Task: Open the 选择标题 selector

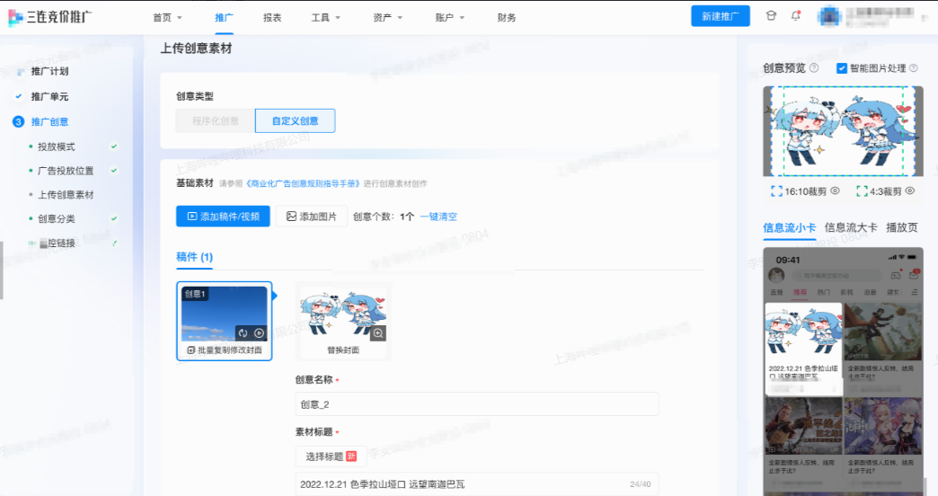Action: [331, 456]
